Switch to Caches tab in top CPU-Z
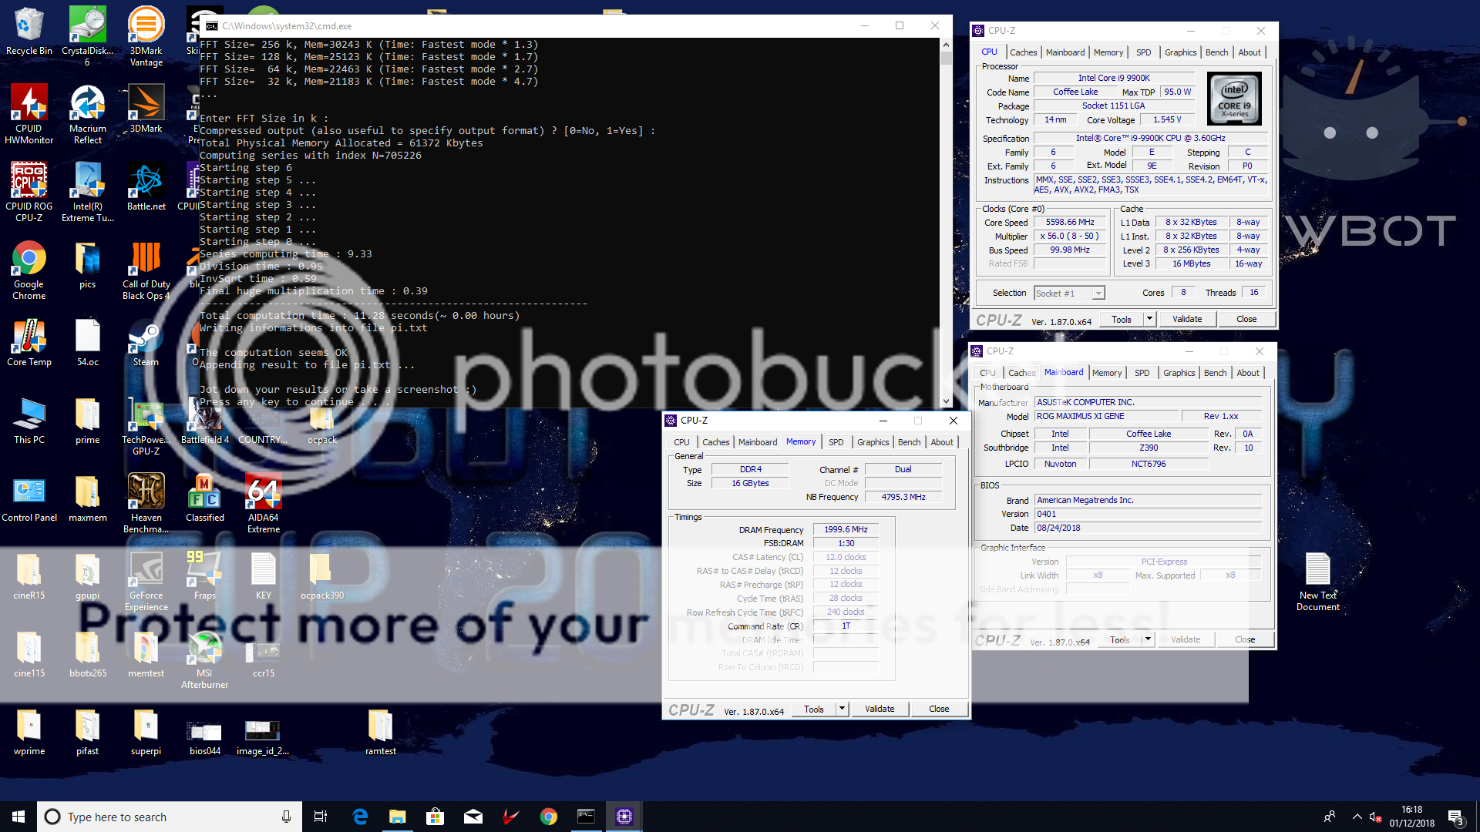Screen dimensions: 1480x832 (1023, 52)
